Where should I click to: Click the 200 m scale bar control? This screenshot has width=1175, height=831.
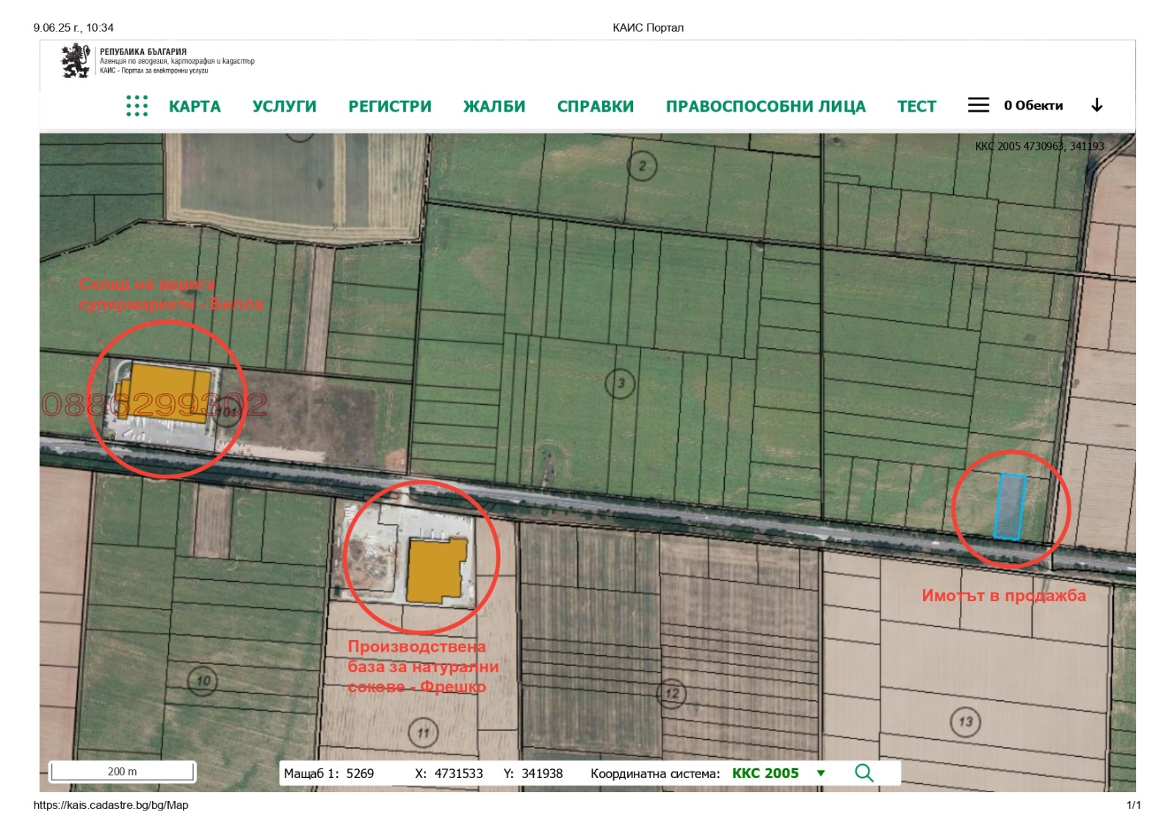(121, 773)
